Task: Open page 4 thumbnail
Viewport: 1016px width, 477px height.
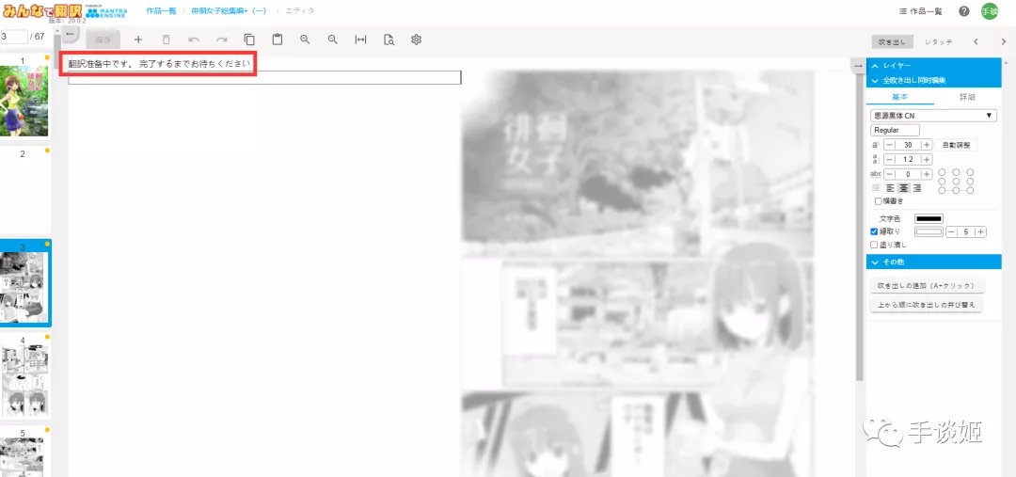Action: (x=24, y=380)
